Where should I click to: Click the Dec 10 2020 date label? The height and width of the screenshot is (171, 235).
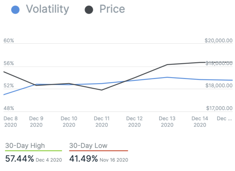[69, 121]
